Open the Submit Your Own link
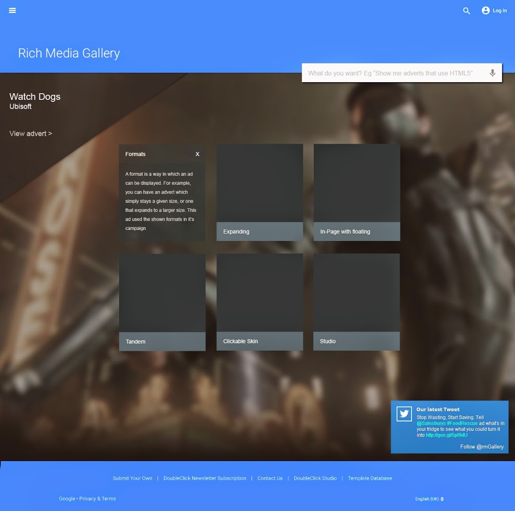This screenshot has height=511, width=515. pos(132,478)
